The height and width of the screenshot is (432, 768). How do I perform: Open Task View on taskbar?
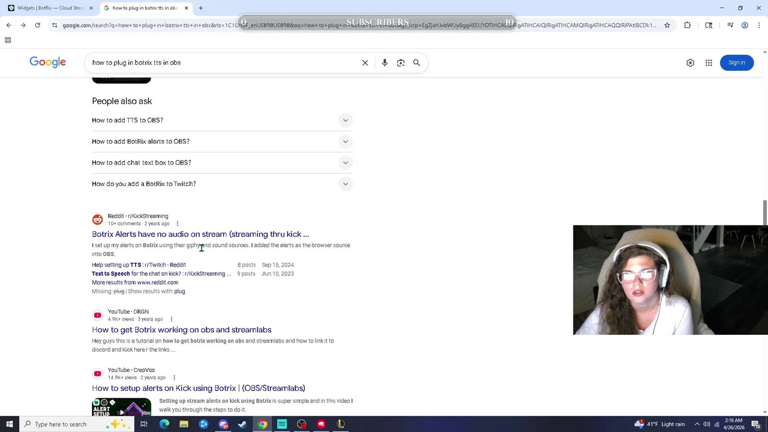click(144, 424)
